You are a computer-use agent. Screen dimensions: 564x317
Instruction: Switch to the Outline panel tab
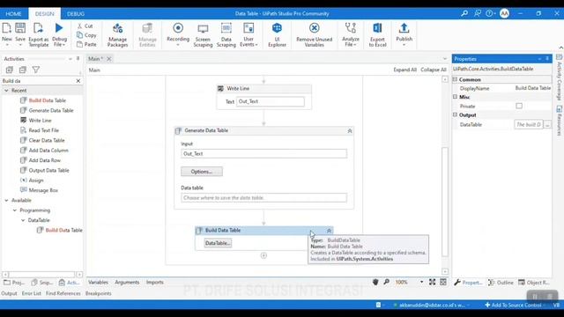click(x=501, y=283)
